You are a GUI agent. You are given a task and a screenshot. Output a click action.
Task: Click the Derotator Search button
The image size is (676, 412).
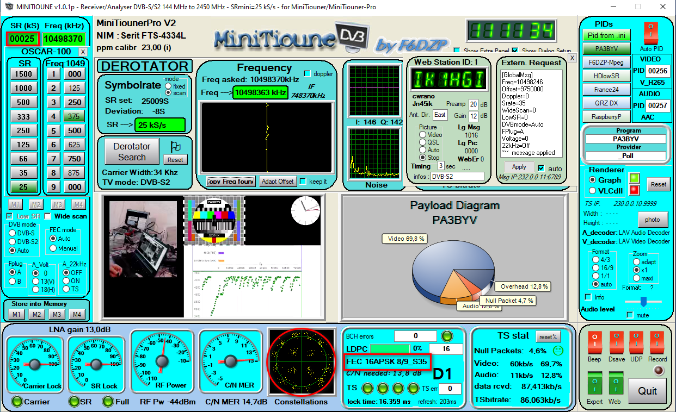click(132, 152)
